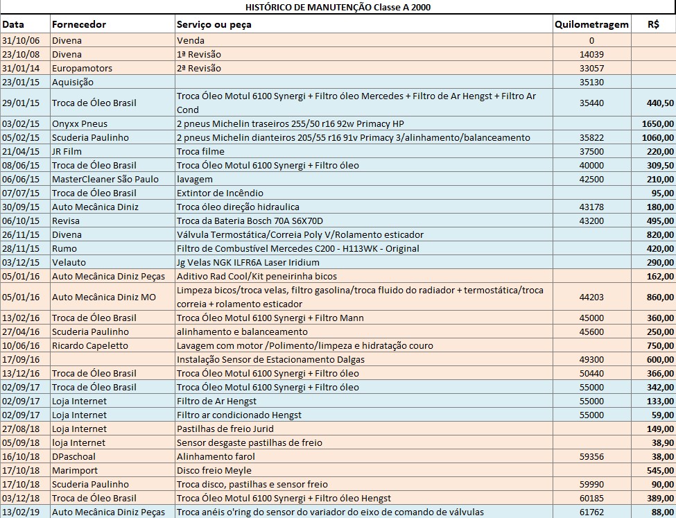This screenshot has height=518, width=676.
Task: Select the amount cell '750,00'
Action: [x=653, y=345]
